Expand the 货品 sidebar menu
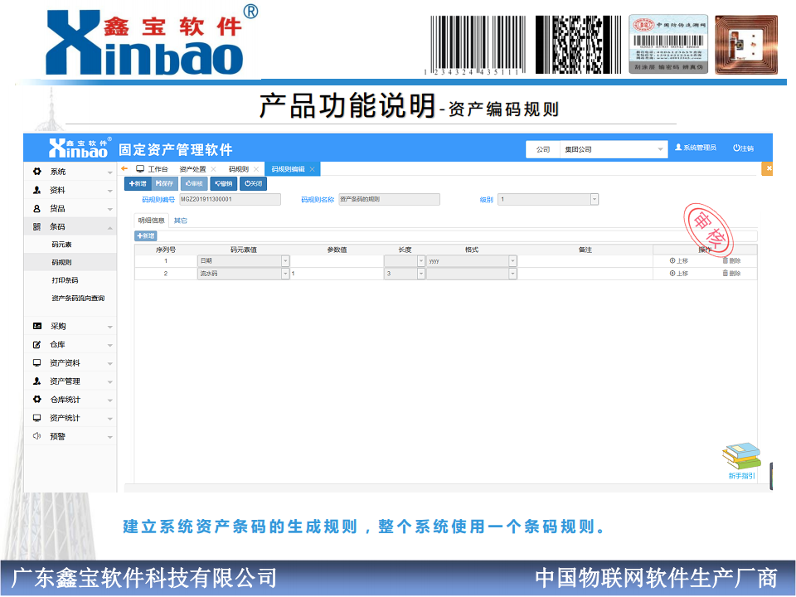Image resolution: width=796 pixels, height=597 pixels. 70,209
